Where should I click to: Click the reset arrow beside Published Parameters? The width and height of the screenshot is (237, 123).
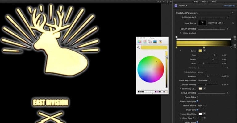click(232, 13)
